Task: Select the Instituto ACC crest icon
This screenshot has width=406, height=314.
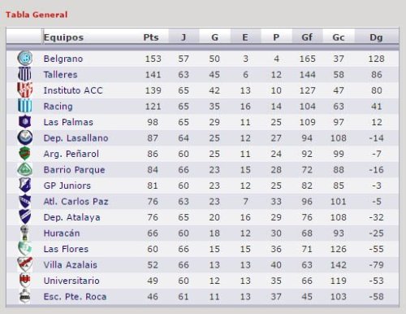Action: click(x=24, y=89)
